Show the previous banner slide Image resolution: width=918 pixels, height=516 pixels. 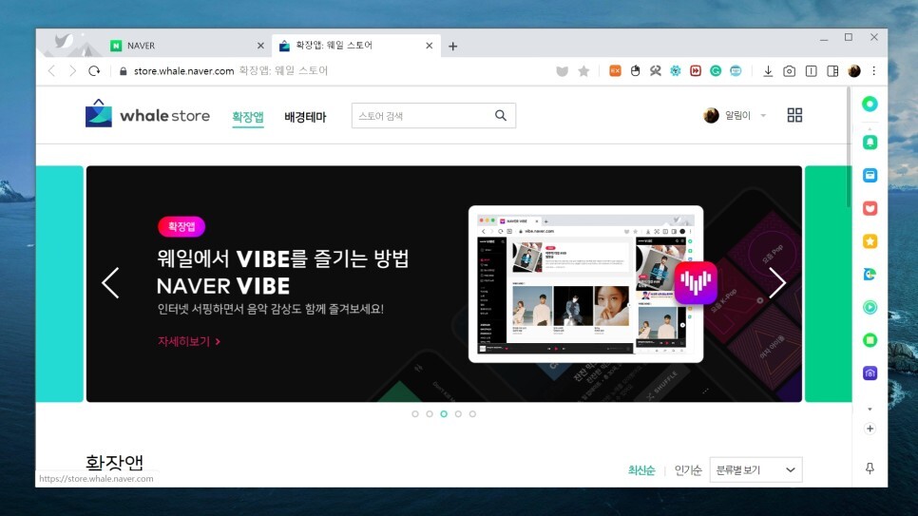pos(110,283)
